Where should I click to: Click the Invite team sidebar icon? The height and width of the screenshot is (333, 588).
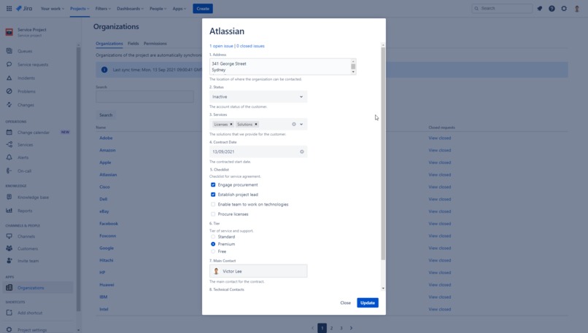[x=9, y=261]
